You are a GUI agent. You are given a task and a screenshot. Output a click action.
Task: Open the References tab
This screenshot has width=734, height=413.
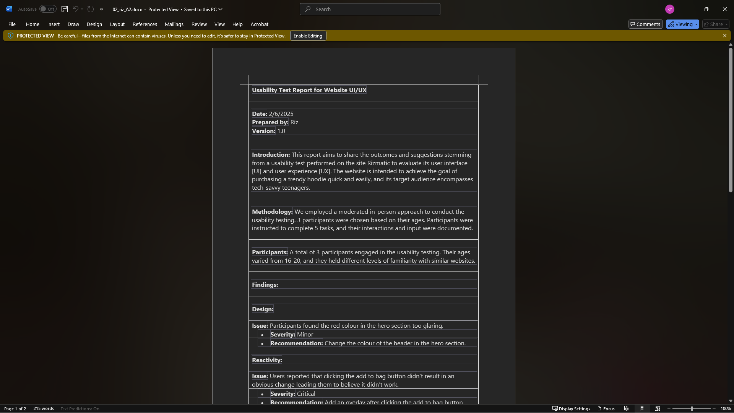[145, 24]
